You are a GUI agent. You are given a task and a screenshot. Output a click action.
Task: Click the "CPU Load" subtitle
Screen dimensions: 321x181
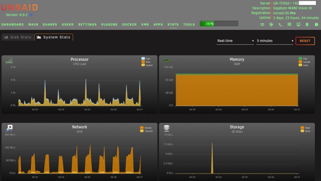(79, 64)
